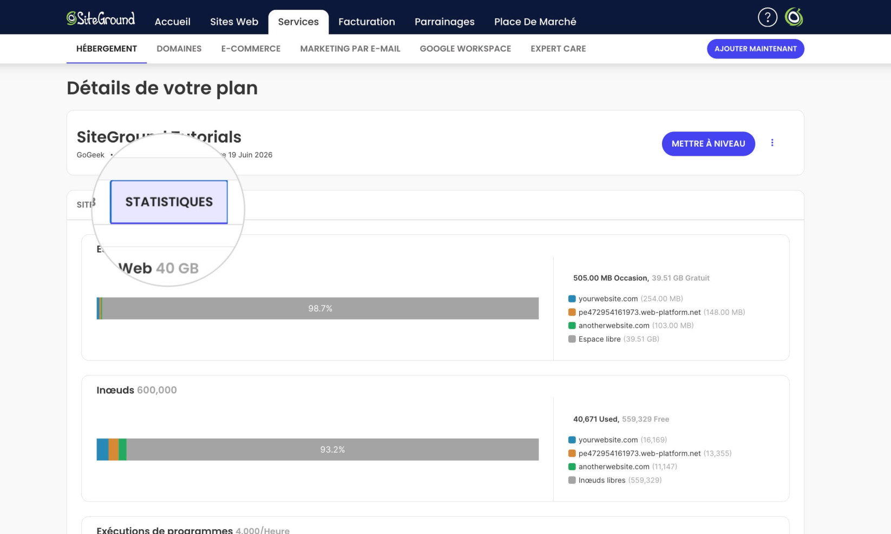Open Marketing par E-mail sub-tab
Screen dimensions: 891x534
pyautogui.click(x=350, y=49)
